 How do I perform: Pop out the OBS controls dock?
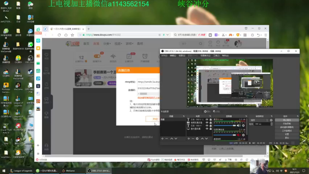click(x=297, y=116)
